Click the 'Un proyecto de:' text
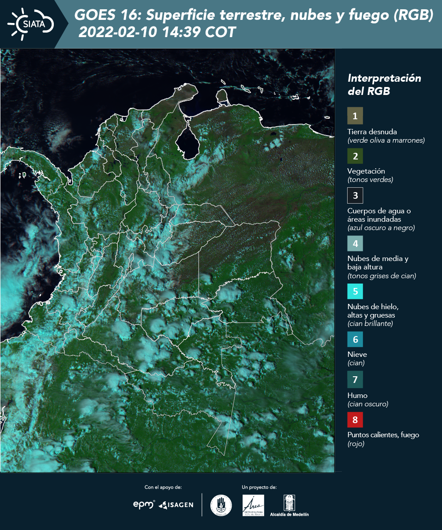The image size is (442, 530). click(259, 487)
